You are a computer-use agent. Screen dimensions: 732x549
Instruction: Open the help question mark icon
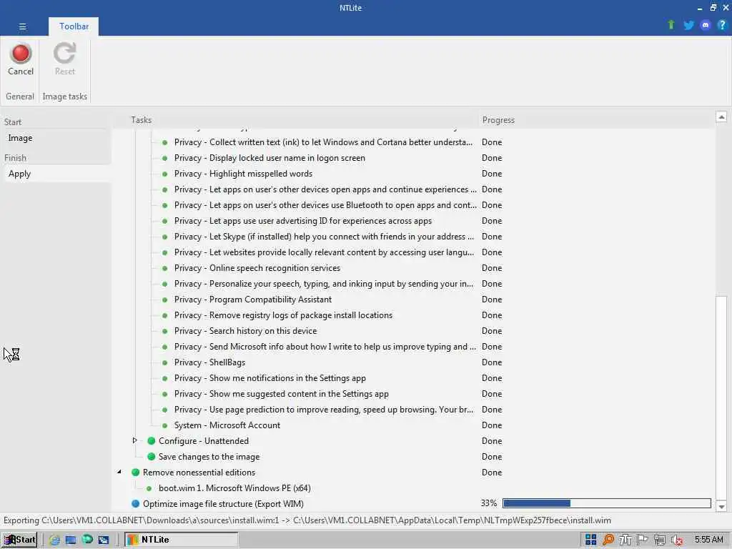[x=722, y=25]
